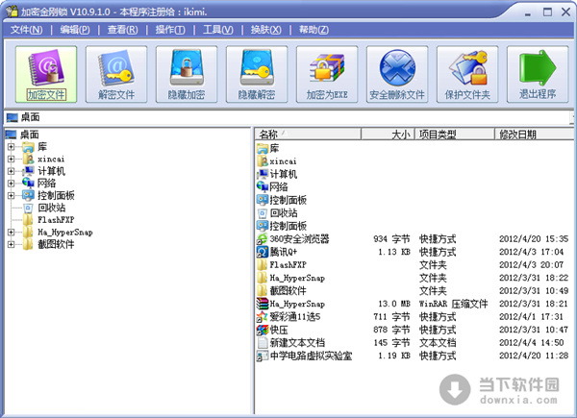Select the 隐藏加密 hidden encrypt tool

tap(187, 74)
